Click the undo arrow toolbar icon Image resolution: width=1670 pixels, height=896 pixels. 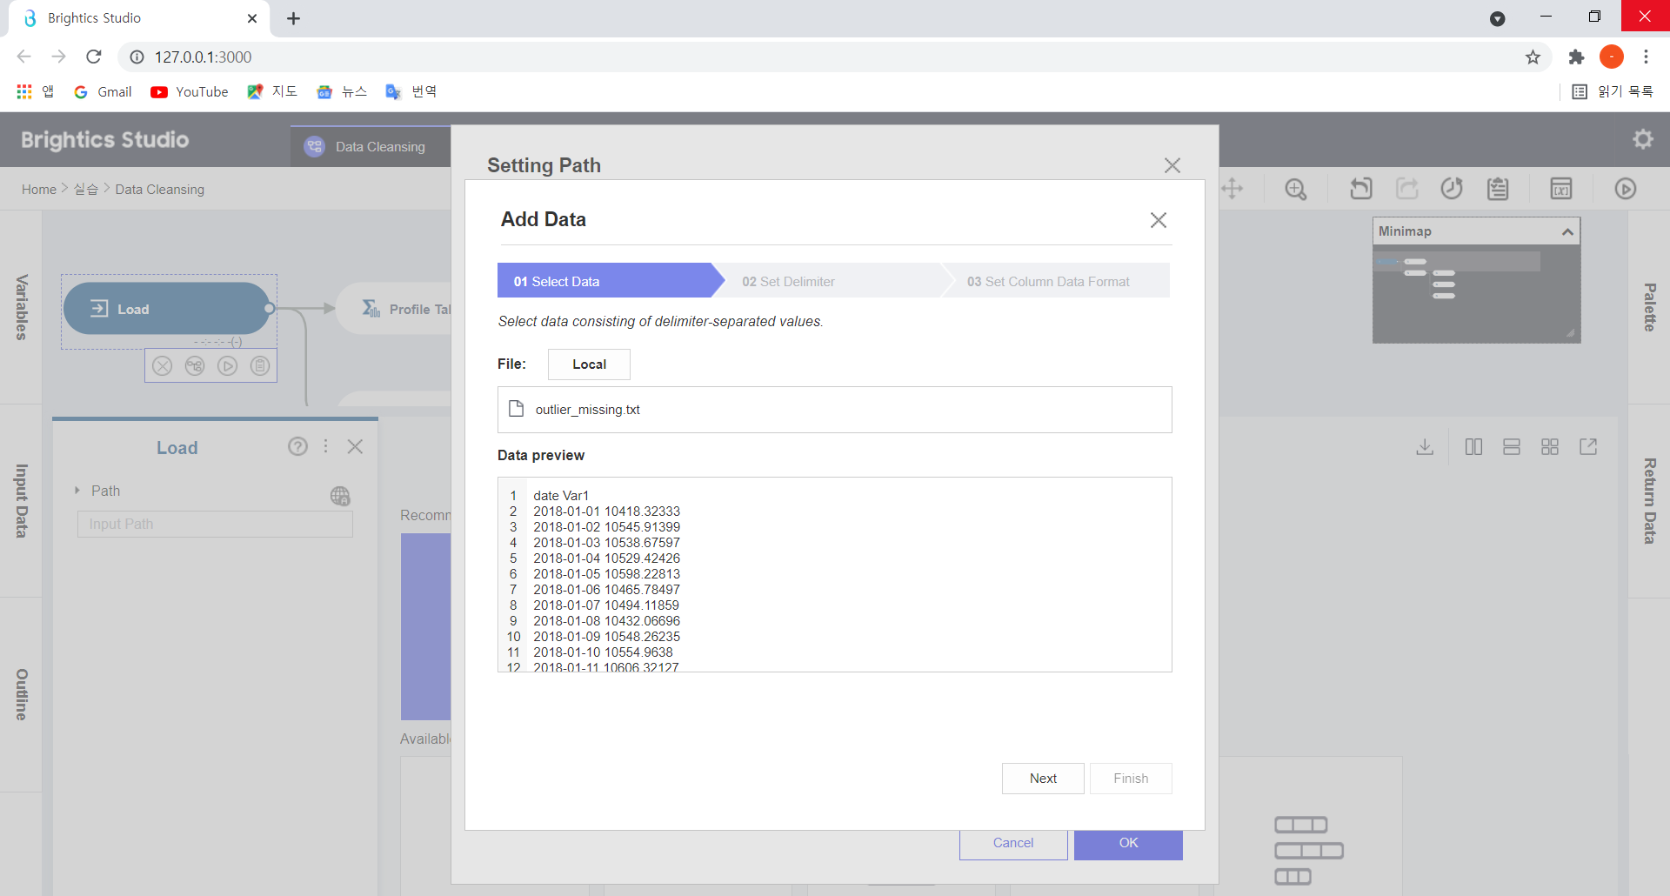[x=1360, y=189]
